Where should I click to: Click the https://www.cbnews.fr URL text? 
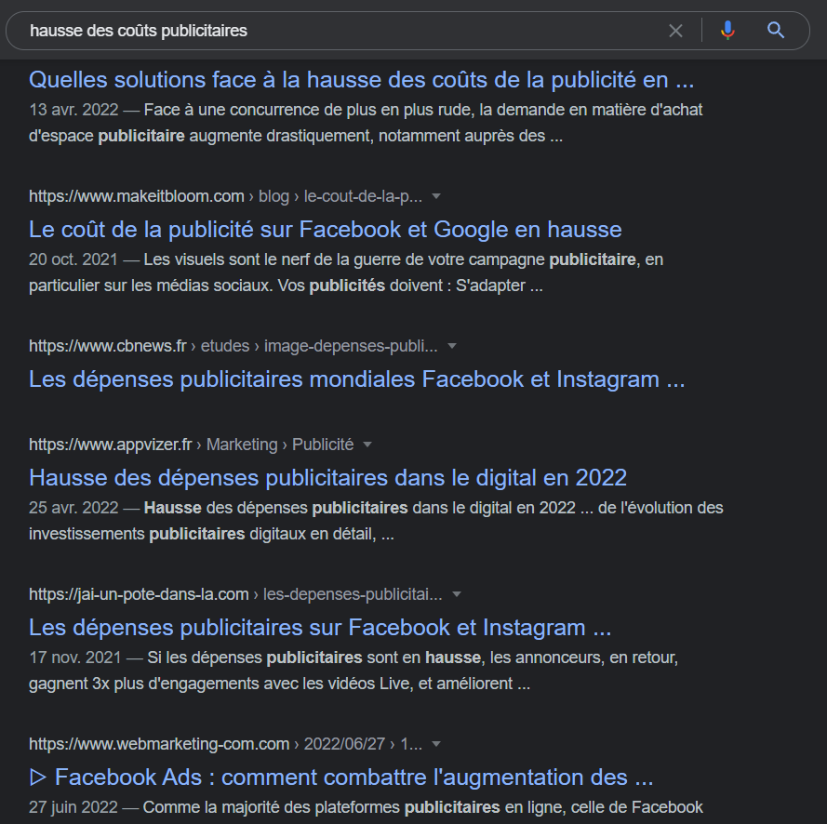click(108, 346)
